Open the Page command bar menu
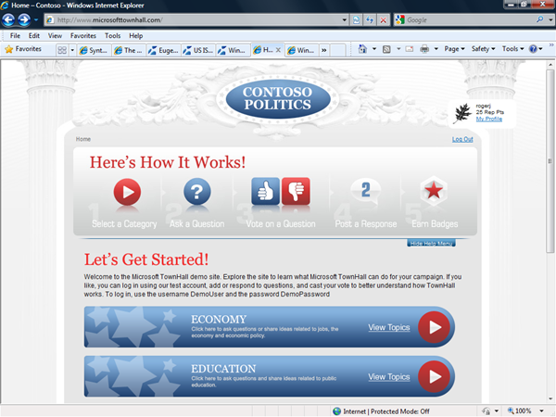The width and height of the screenshot is (556, 417). pyautogui.click(x=454, y=49)
